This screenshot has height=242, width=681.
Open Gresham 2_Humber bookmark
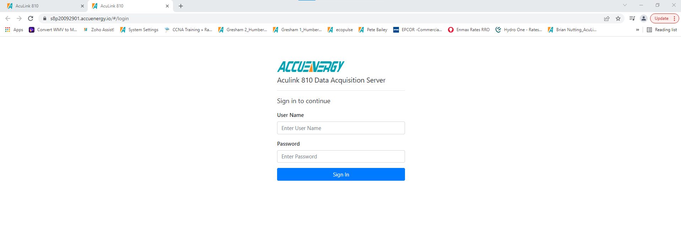243,30
